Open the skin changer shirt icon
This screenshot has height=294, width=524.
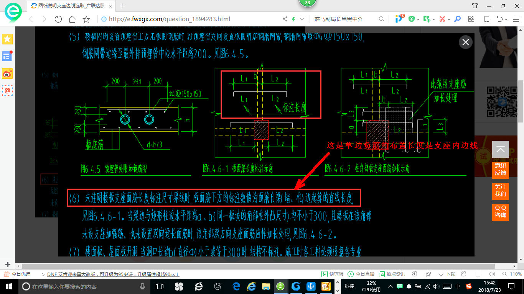[x=475, y=6]
